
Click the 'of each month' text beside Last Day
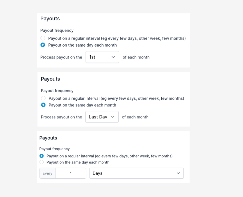[136, 117]
